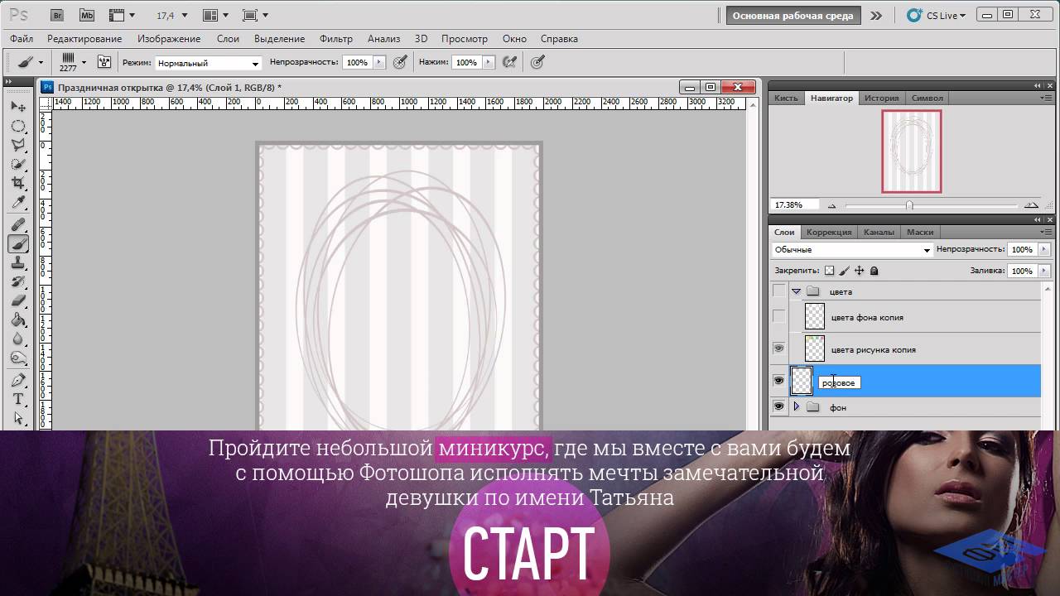
Task: Open the brush panel toggle icon
Action: [104, 62]
